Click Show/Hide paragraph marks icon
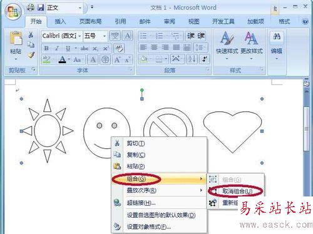The image size is (313, 234). (x=205, y=59)
